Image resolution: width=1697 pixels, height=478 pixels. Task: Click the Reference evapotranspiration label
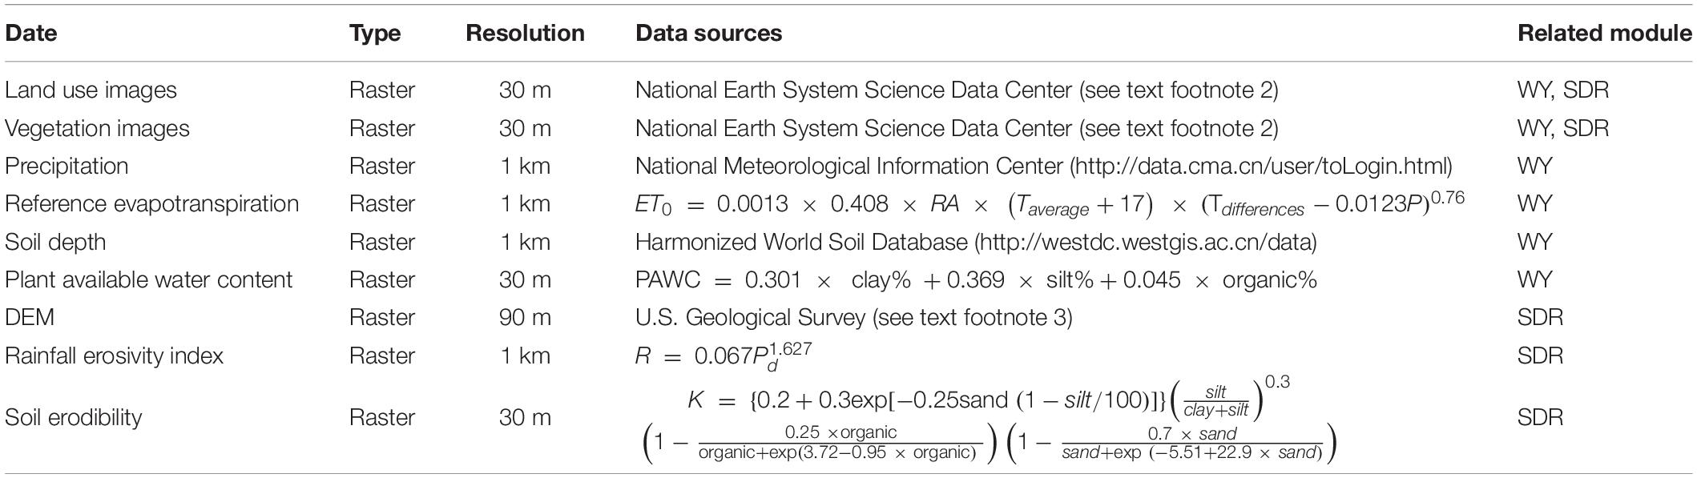(151, 204)
